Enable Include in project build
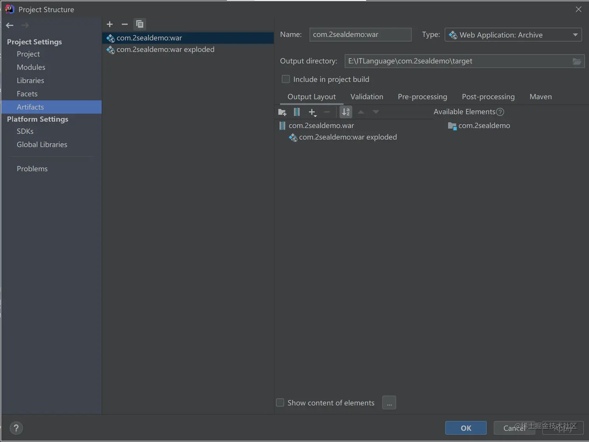589x442 pixels. point(286,79)
